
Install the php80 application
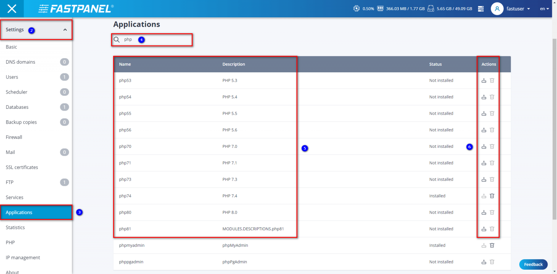(484, 213)
